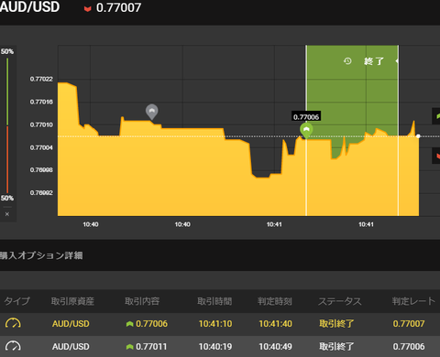Click the red down arrow button at chart edge
The height and width of the screenshot is (357, 440).
point(436,156)
